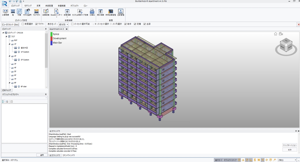Viewport: 300px width, 162px height.
Task: Open the (現在) dropdown in status bar
Action: tap(287, 160)
